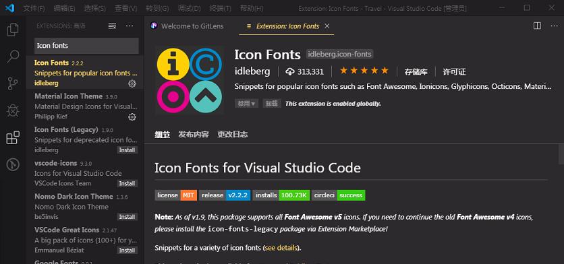Select Icon Fonts 2.2.2 in the list

point(85,72)
